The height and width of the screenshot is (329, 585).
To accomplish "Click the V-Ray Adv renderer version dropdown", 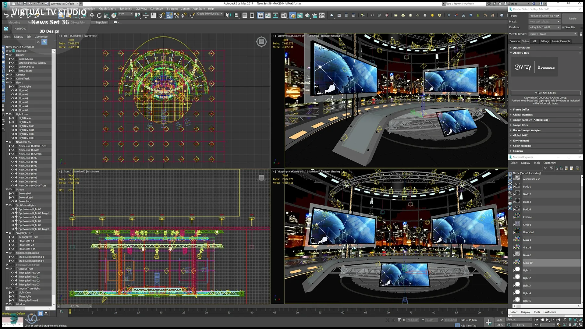I will click(x=545, y=27).
